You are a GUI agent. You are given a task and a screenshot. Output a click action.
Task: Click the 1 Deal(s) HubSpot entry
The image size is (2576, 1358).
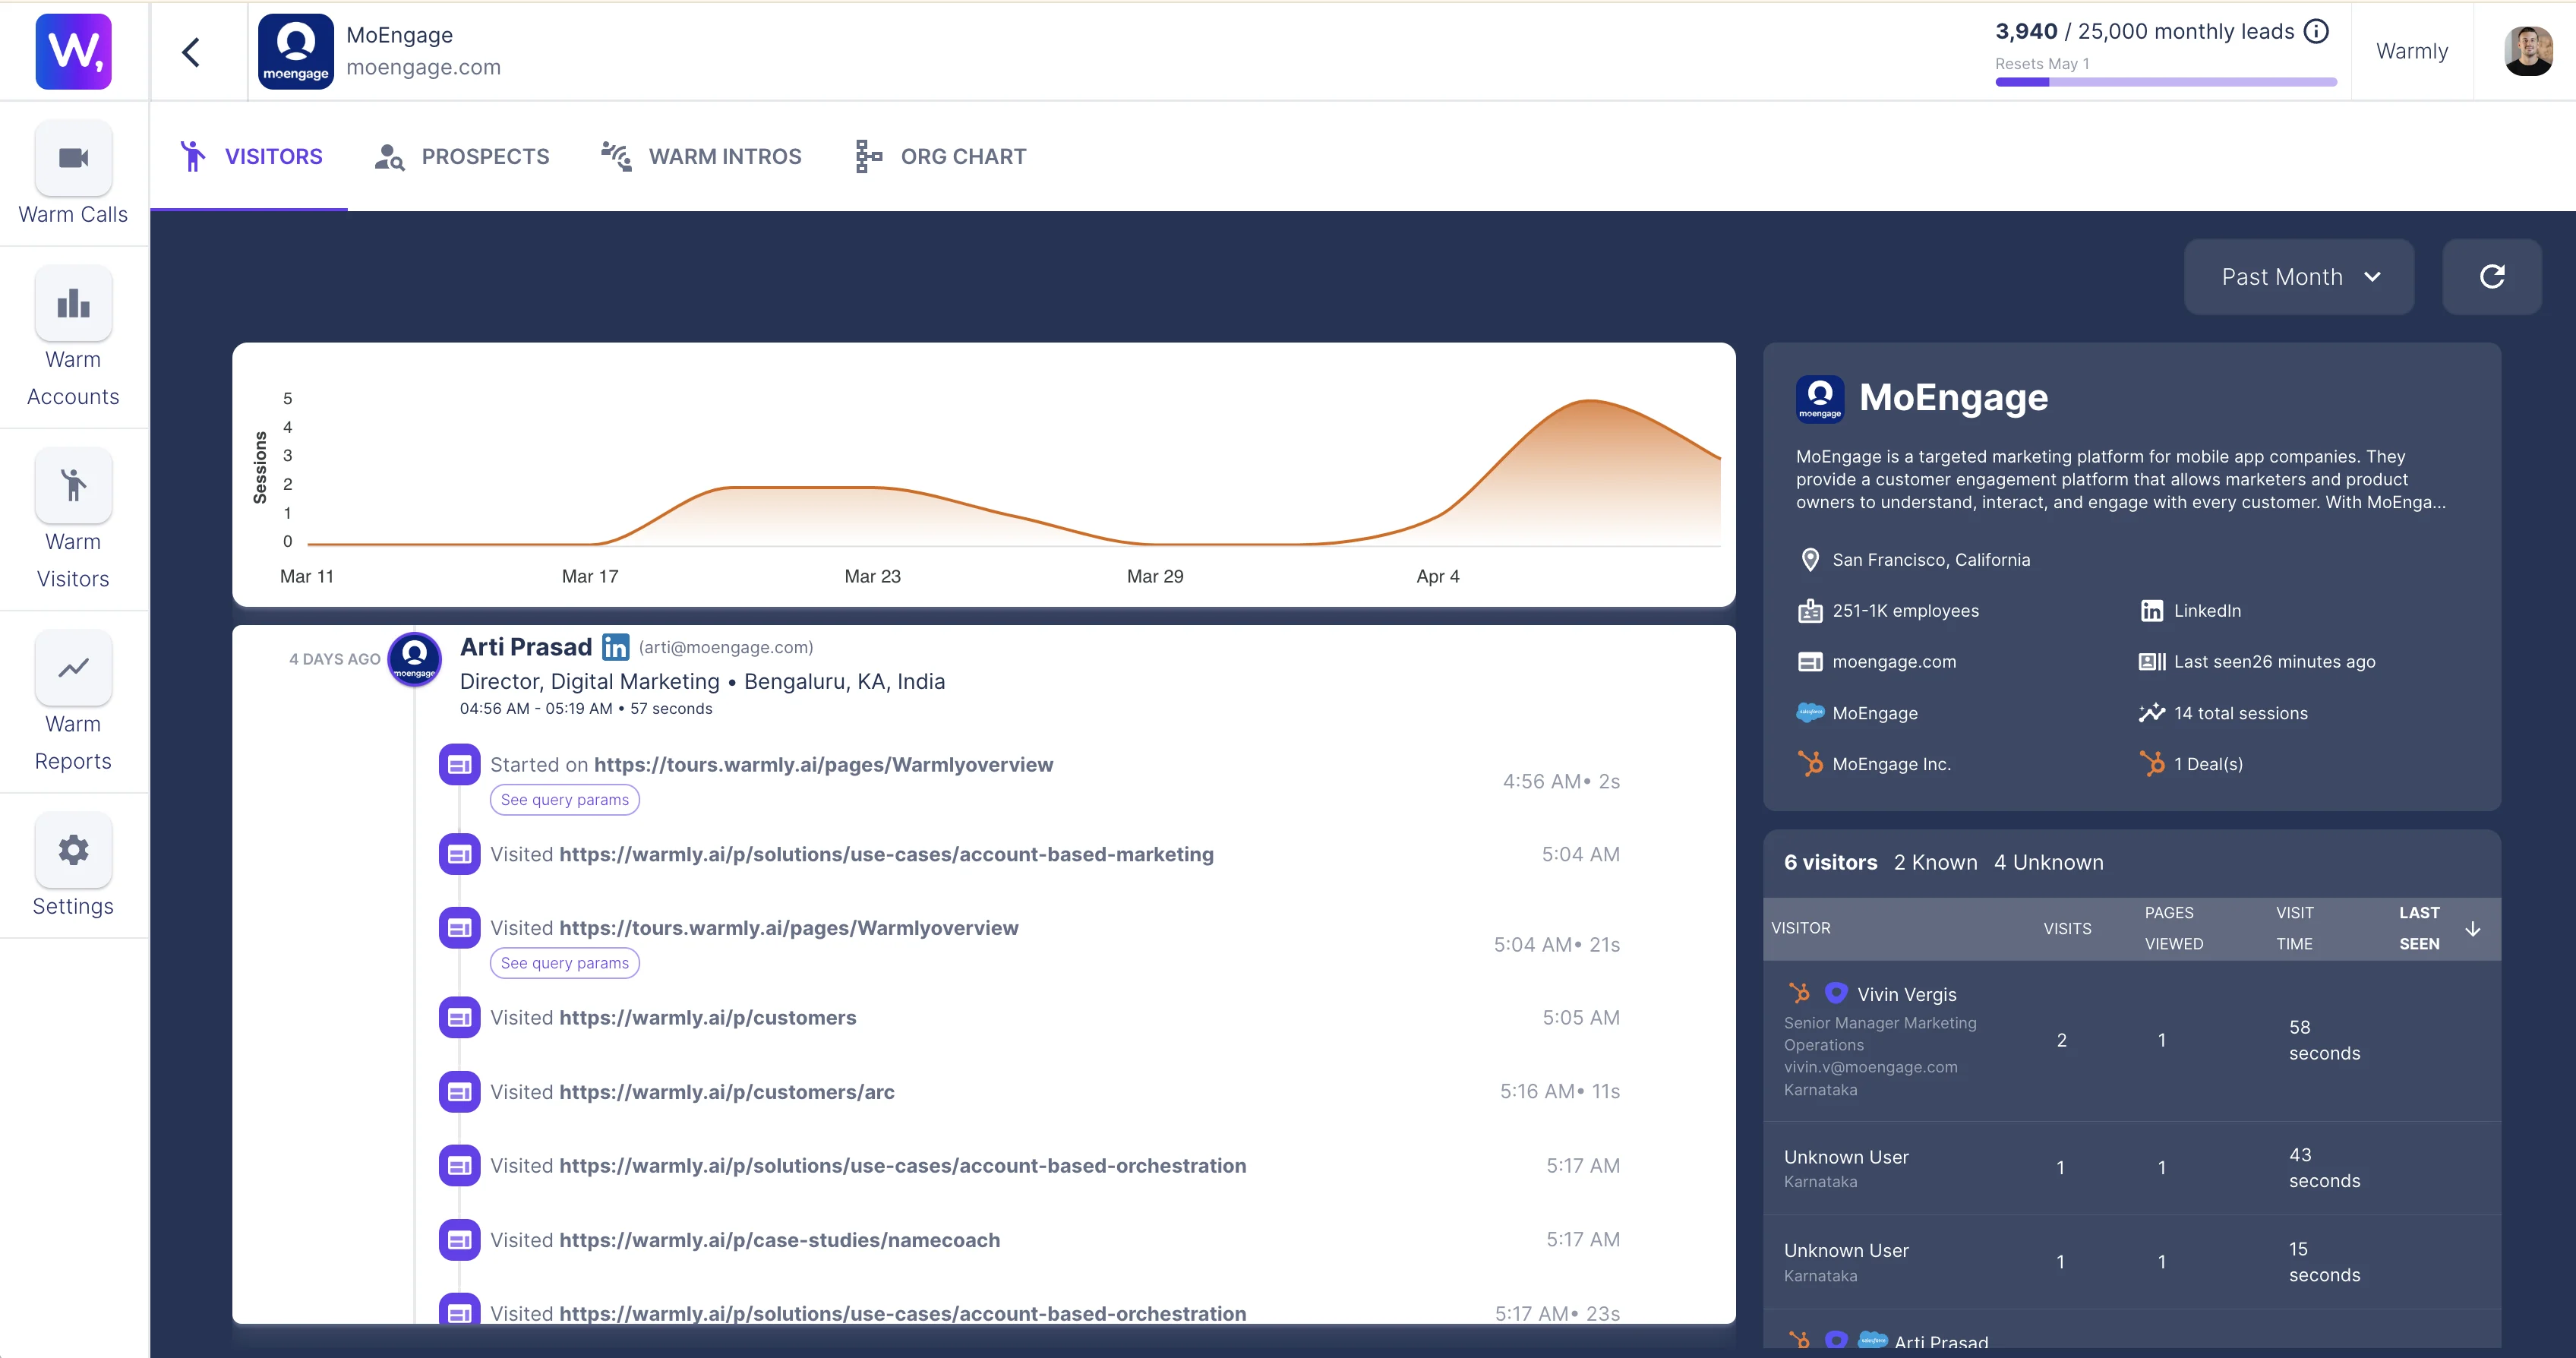[x=2192, y=764]
